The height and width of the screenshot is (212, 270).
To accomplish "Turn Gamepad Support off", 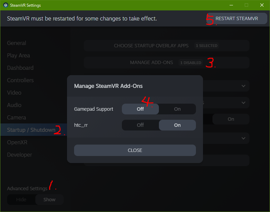I will tap(140, 109).
